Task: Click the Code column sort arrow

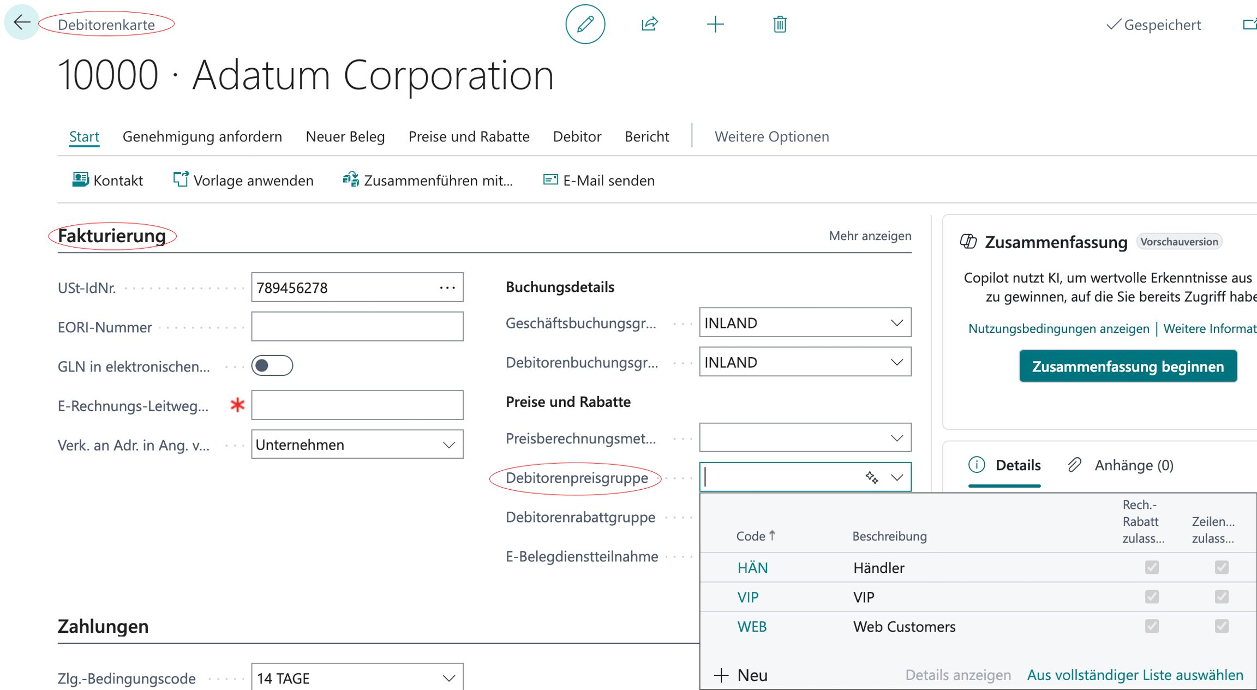Action: tap(772, 536)
